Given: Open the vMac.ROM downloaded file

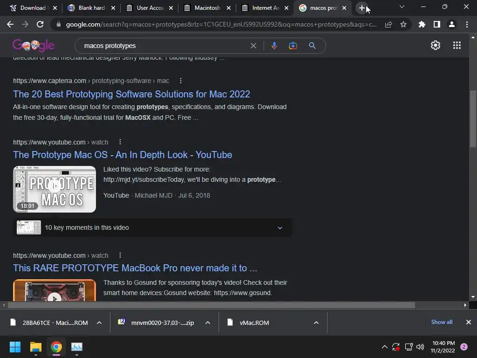Looking at the screenshot, I should [254, 323].
